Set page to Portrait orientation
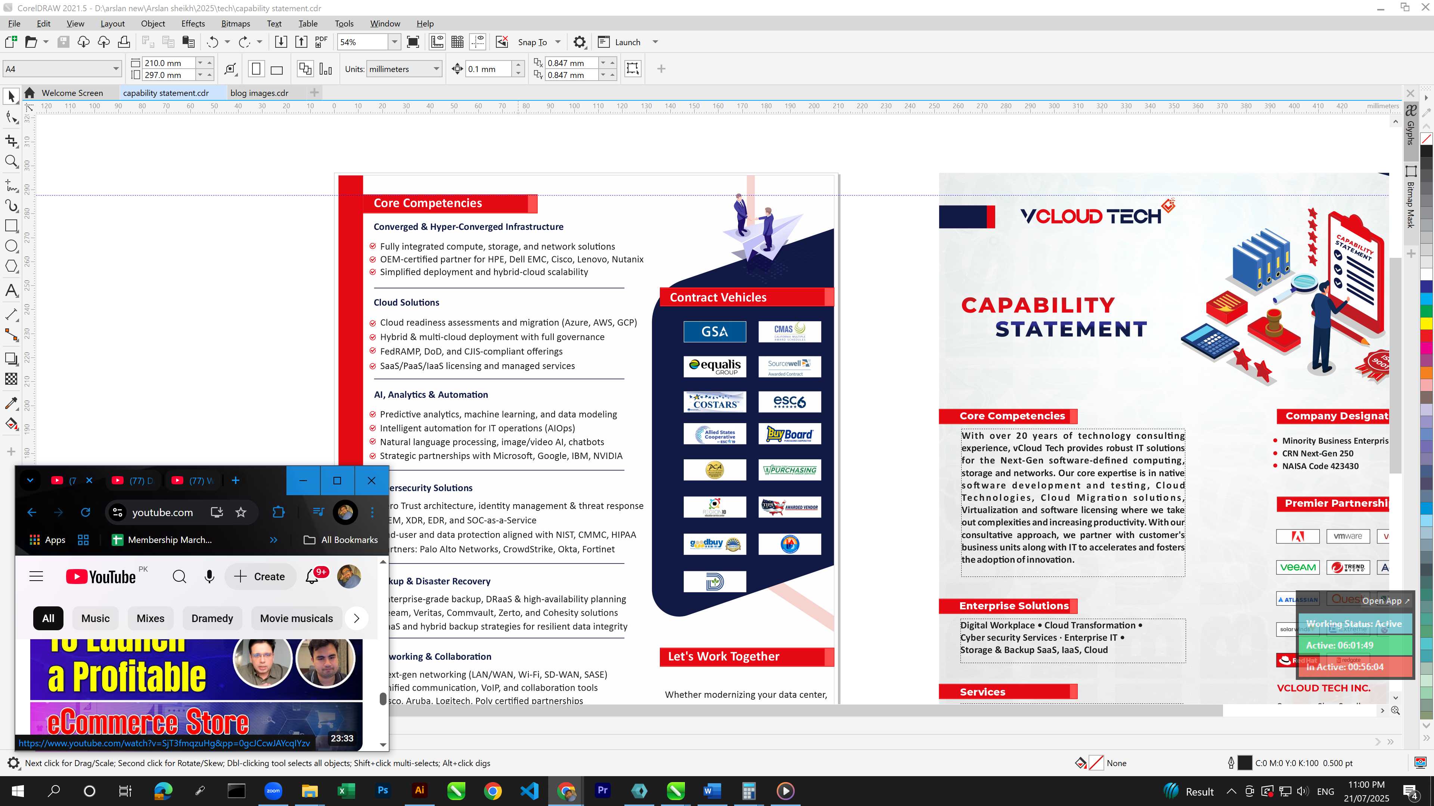The height and width of the screenshot is (806, 1434). click(256, 69)
